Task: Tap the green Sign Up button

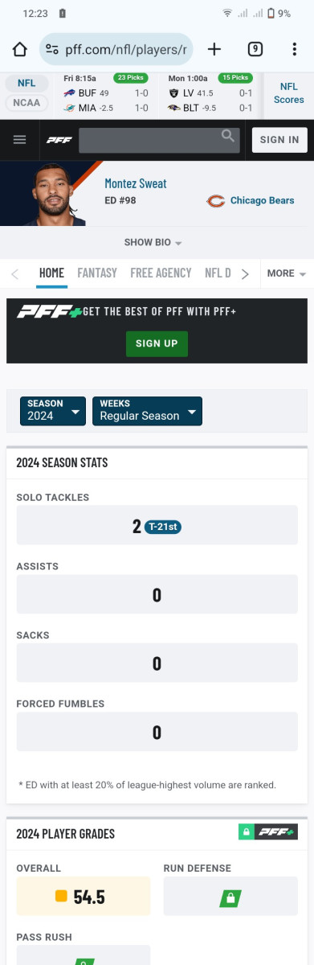Action: [157, 343]
